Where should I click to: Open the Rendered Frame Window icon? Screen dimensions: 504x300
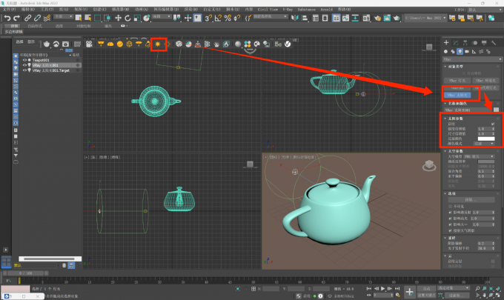coord(387,18)
